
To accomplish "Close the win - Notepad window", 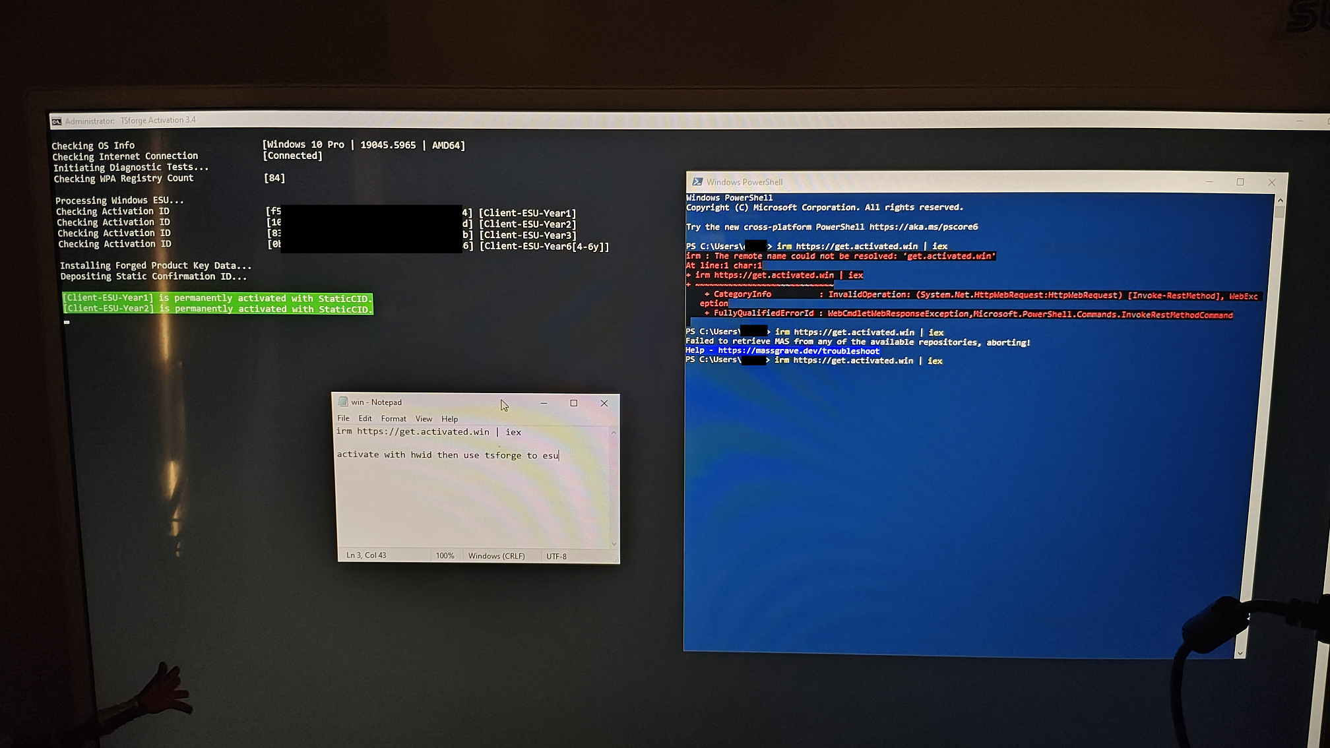I will click(604, 403).
